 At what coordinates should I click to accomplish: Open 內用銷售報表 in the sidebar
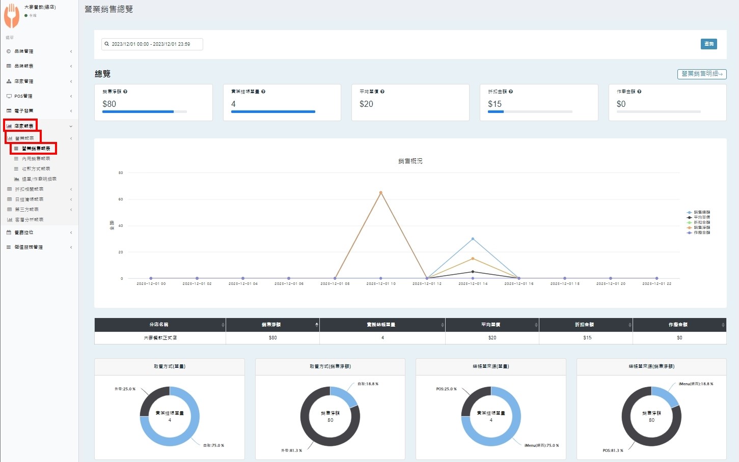tap(36, 159)
